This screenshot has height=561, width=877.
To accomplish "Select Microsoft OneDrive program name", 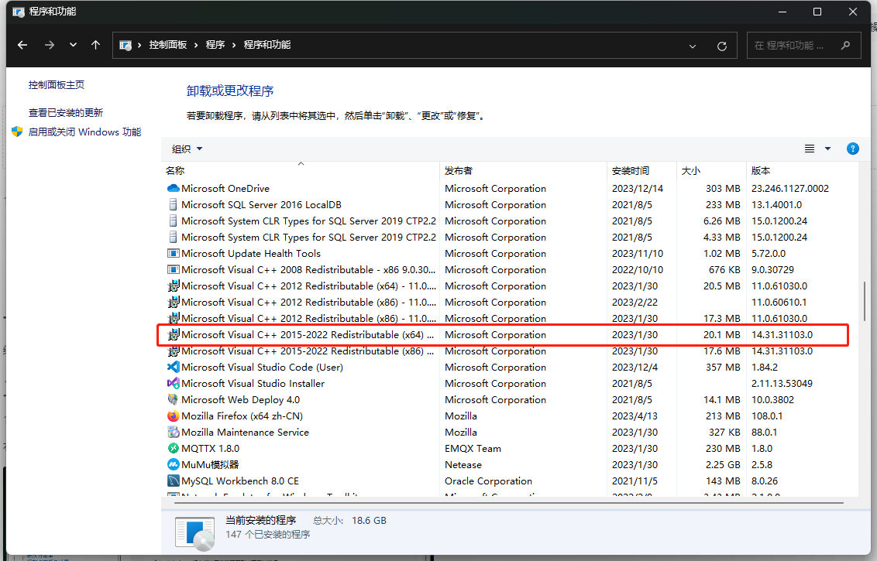I will point(225,188).
